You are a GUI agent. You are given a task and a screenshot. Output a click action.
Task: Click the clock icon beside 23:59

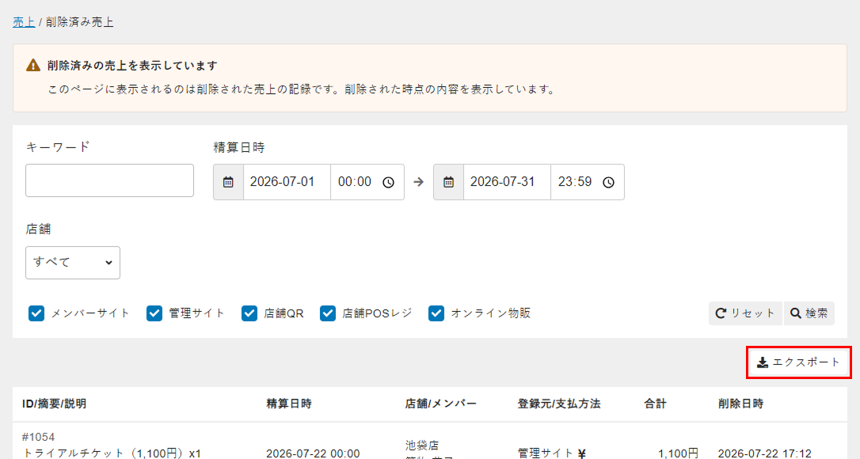click(609, 182)
